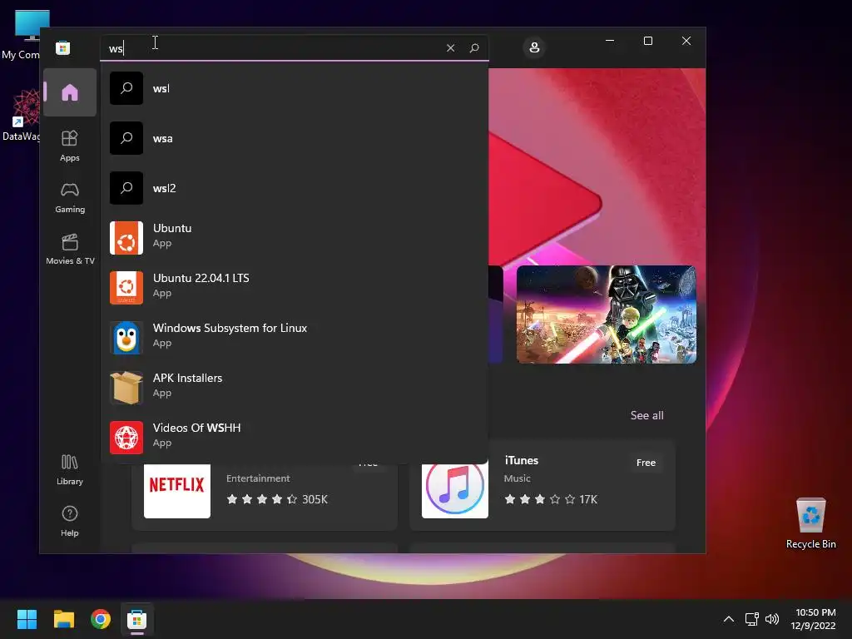The height and width of the screenshot is (639, 852).
Task: Open the clock and date panel
Action: click(813, 619)
